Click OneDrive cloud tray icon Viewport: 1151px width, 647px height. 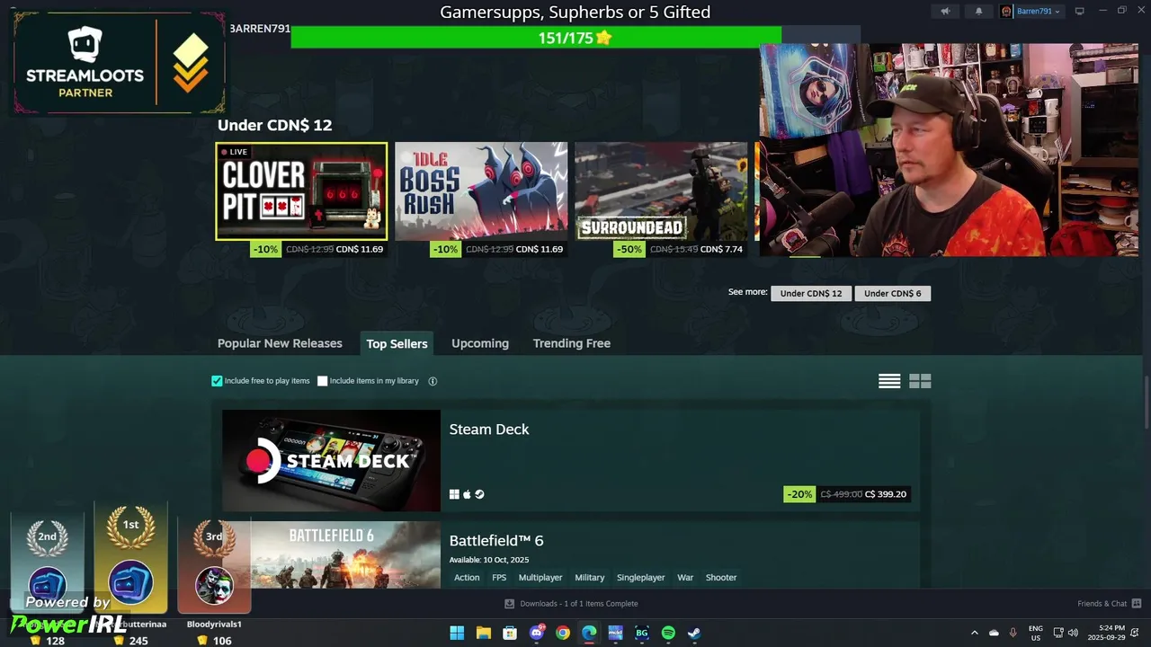[x=994, y=633]
